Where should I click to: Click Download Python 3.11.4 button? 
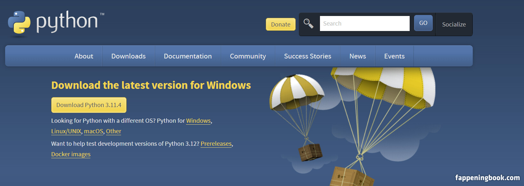click(x=89, y=105)
